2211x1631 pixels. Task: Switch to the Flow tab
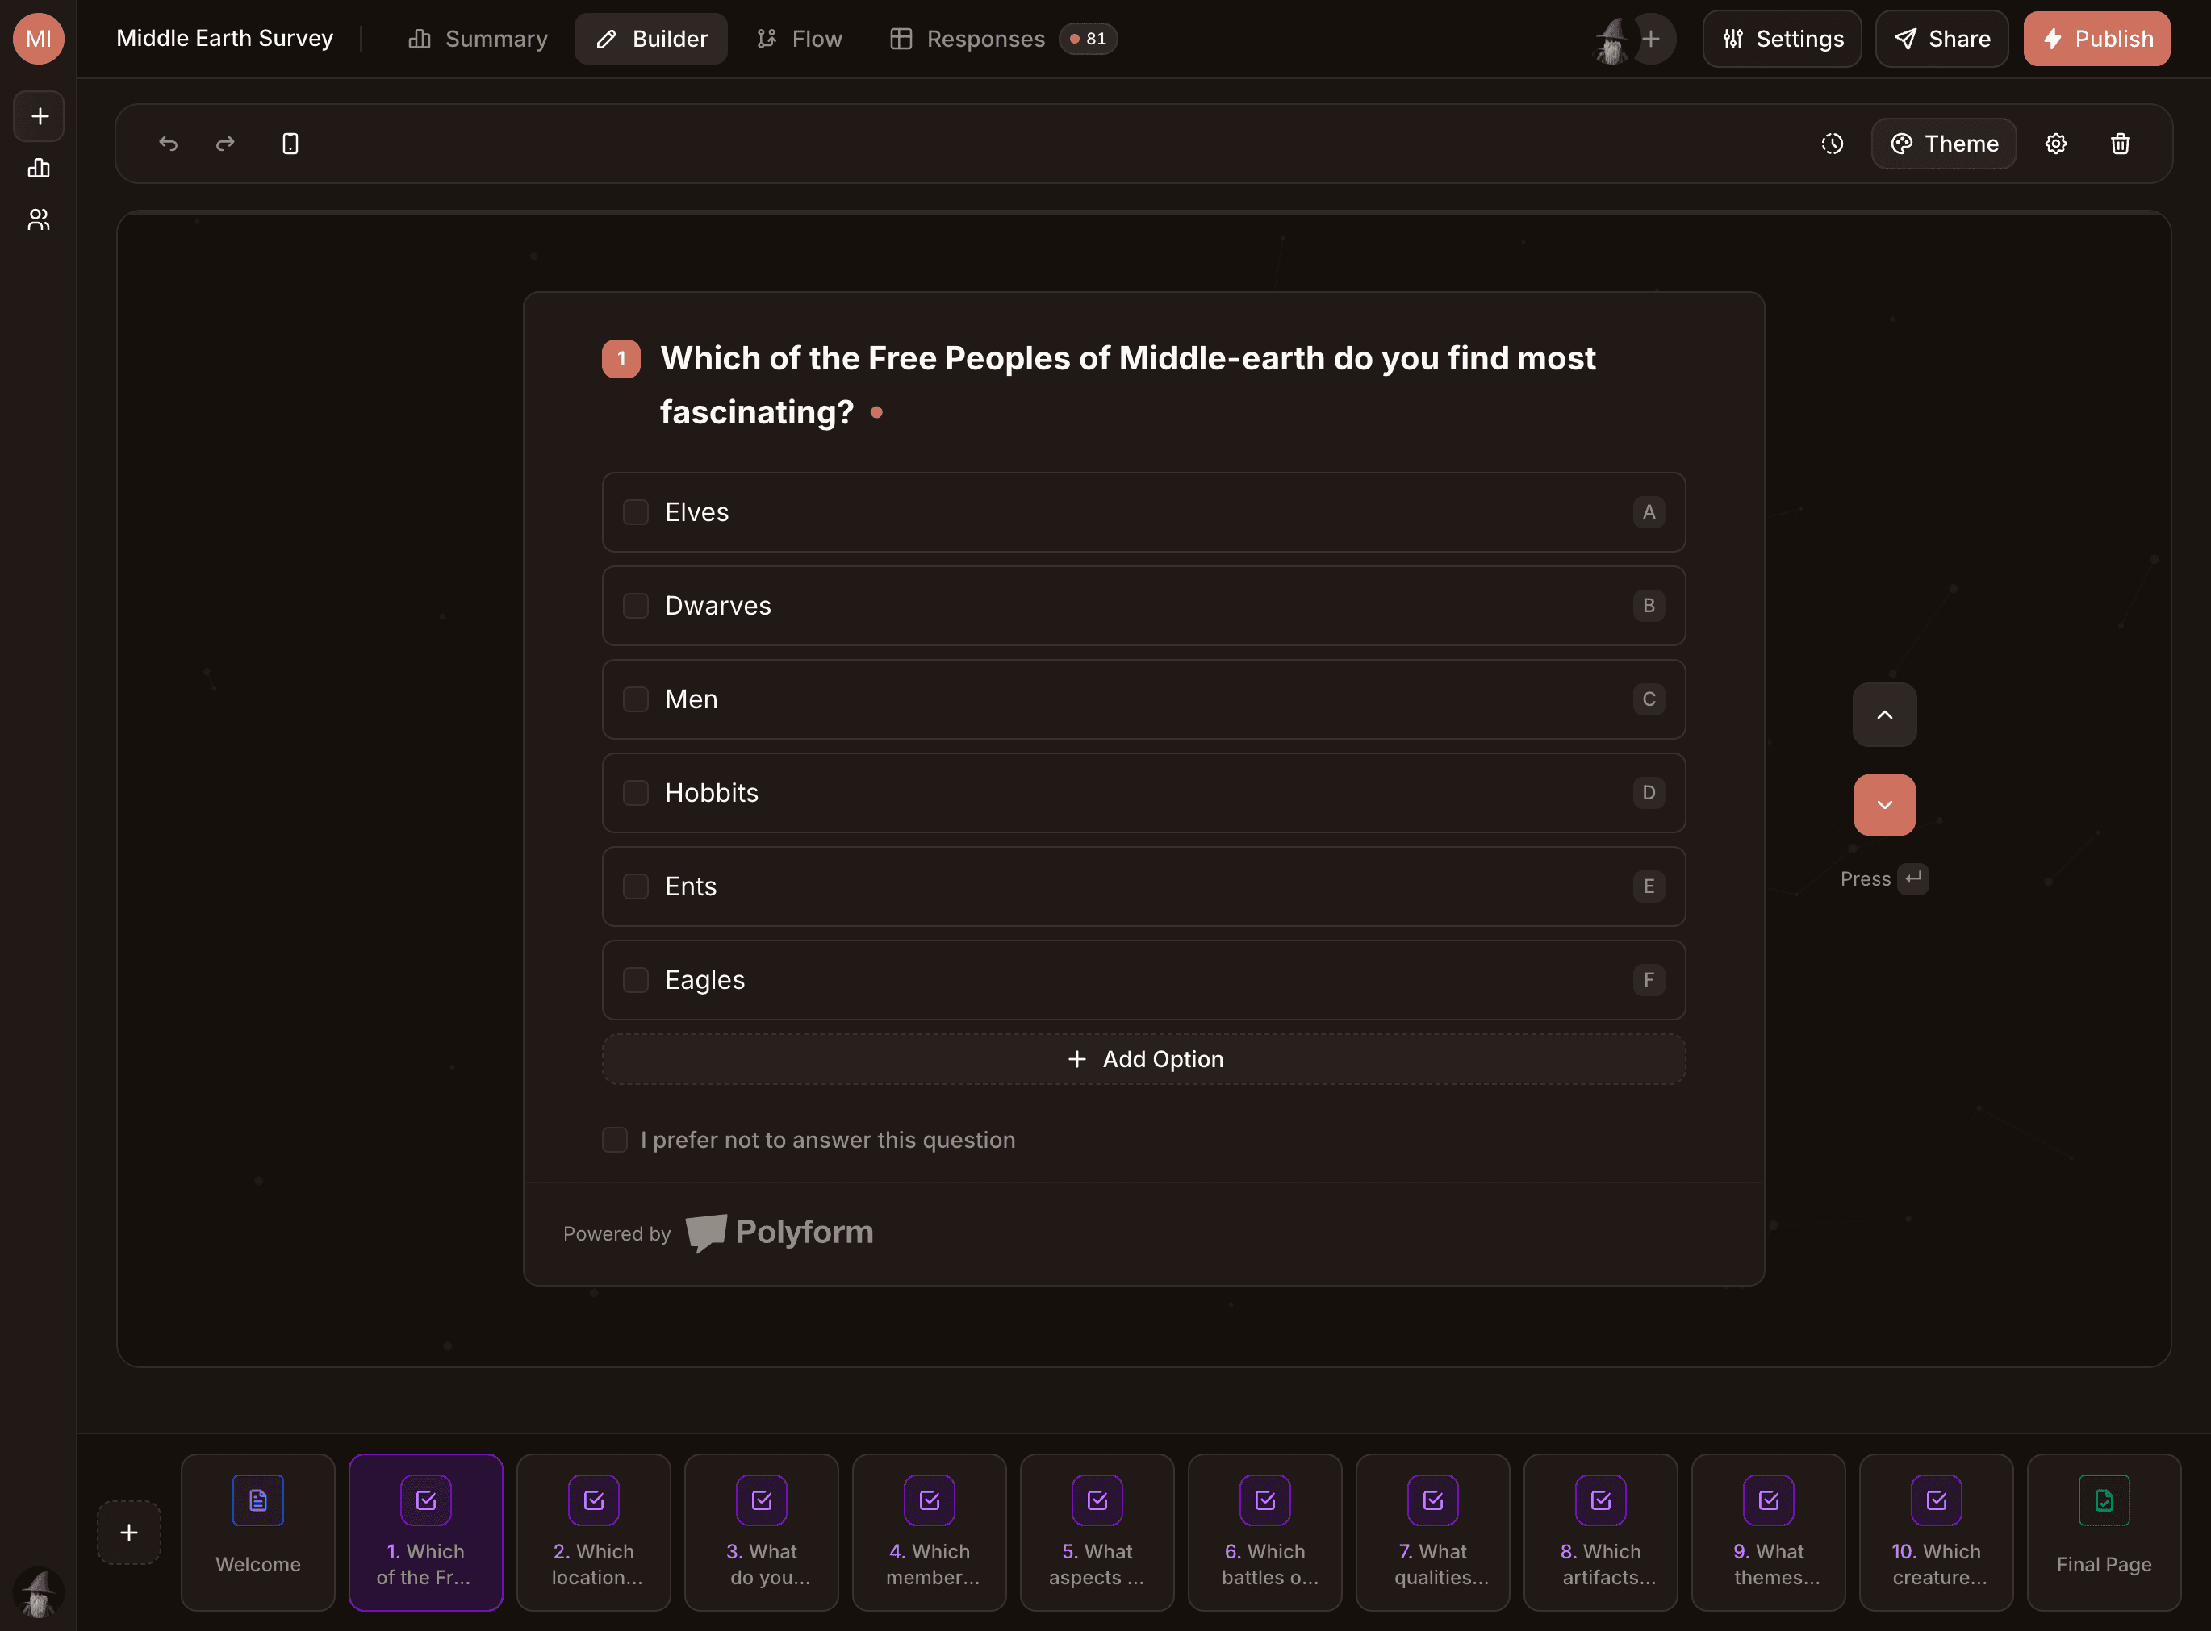tap(799, 39)
